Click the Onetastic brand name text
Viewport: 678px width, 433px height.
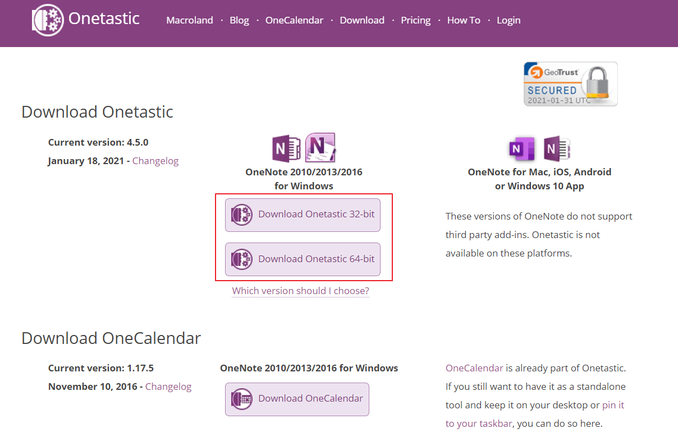click(104, 18)
